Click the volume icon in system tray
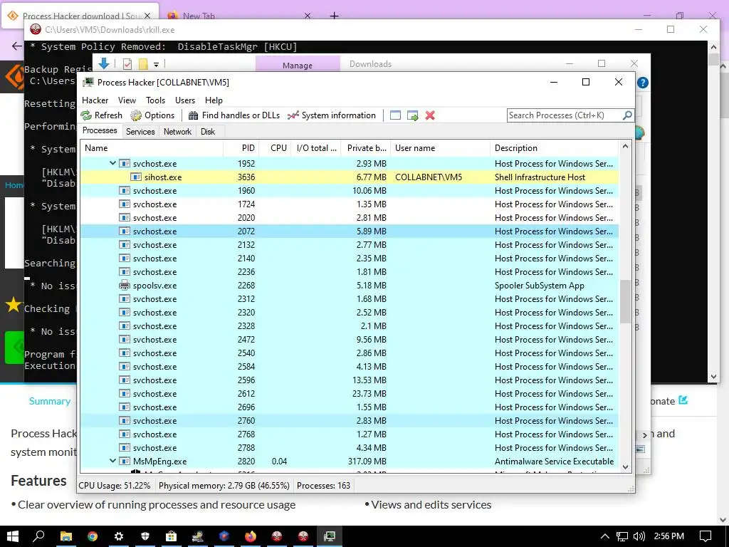Viewport: 729px width, 547px height. (x=639, y=536)
